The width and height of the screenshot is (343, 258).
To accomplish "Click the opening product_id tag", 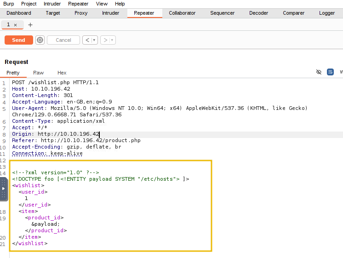I will tap(44, 218).
